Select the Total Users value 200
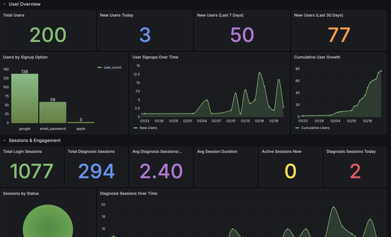Image resolution: width=391 pixels, height=237 pixels. click(48, 35)
